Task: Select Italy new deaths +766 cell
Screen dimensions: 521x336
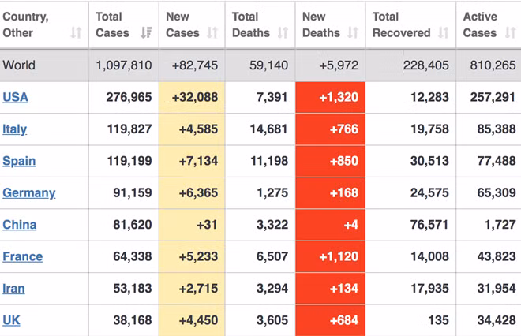Action: pos(330,129)
